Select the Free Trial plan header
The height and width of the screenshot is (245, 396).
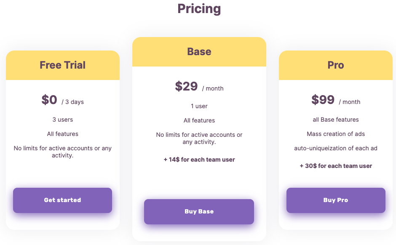tap(63, 65)
